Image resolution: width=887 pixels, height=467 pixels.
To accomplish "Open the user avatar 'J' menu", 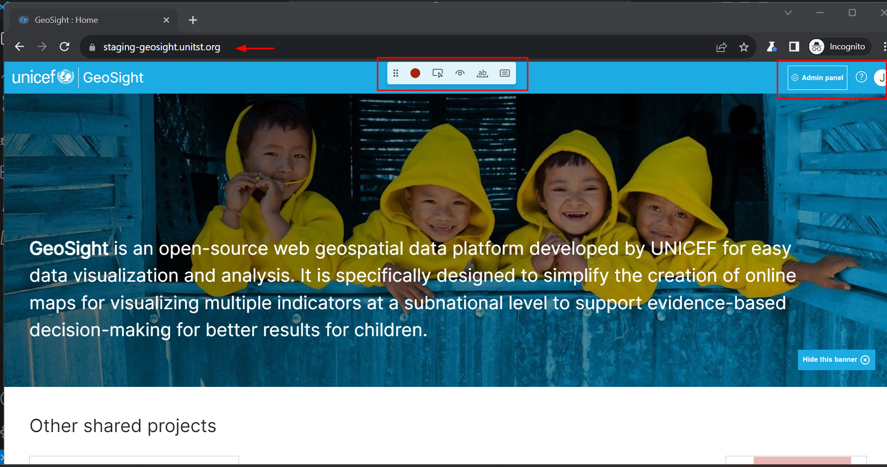I will tap(880, 78).
